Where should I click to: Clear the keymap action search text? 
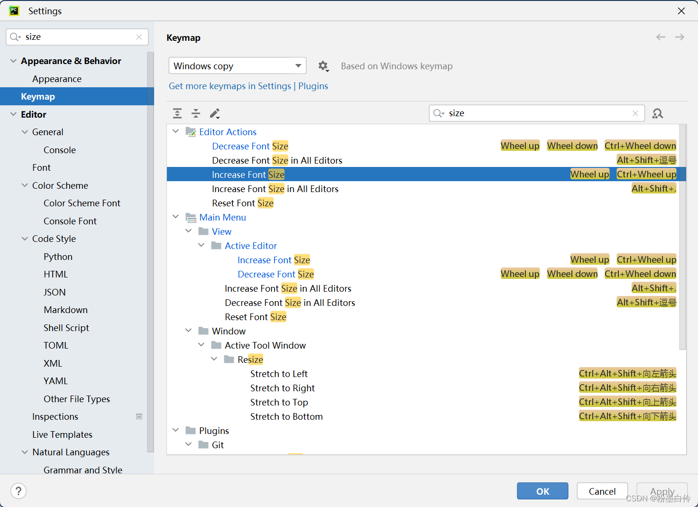pos(635,113)
